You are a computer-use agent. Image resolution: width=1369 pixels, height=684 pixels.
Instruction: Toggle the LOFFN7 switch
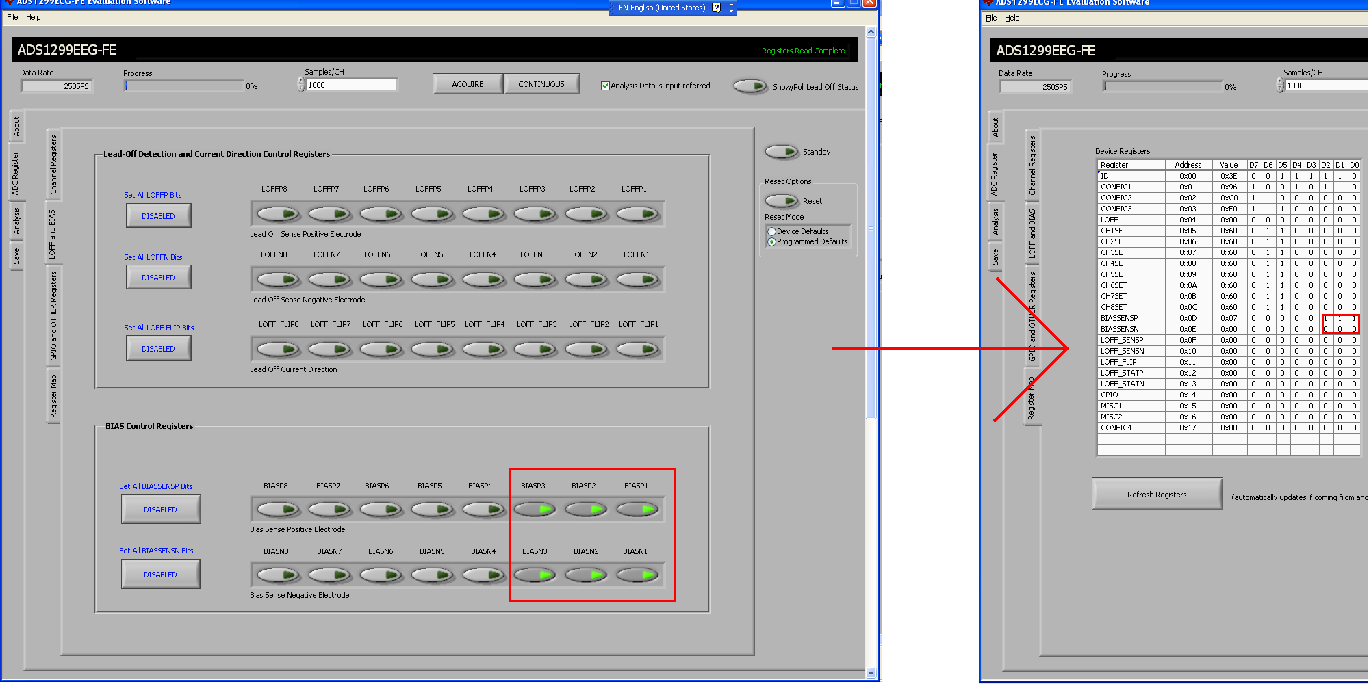pyautogui.click(x=329, y=279)
